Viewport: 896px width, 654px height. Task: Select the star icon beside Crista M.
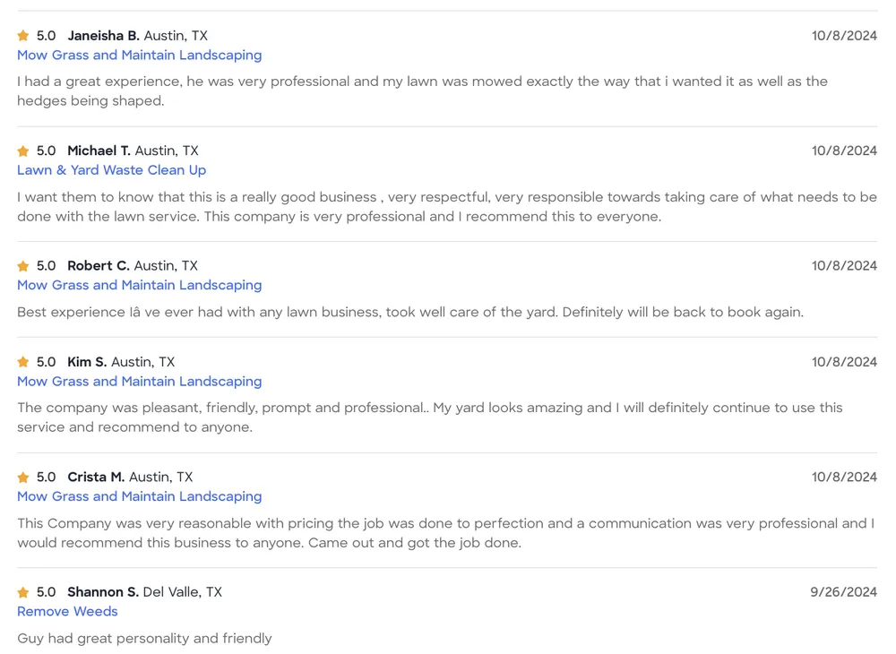pyautogui.click(x=23, y=478)
